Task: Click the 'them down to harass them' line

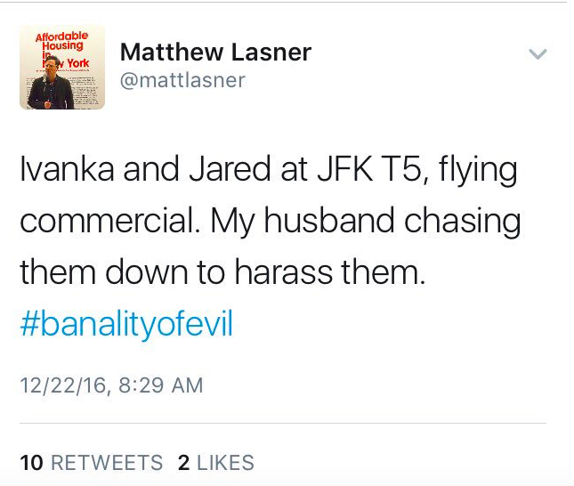Action: [222, 271]
